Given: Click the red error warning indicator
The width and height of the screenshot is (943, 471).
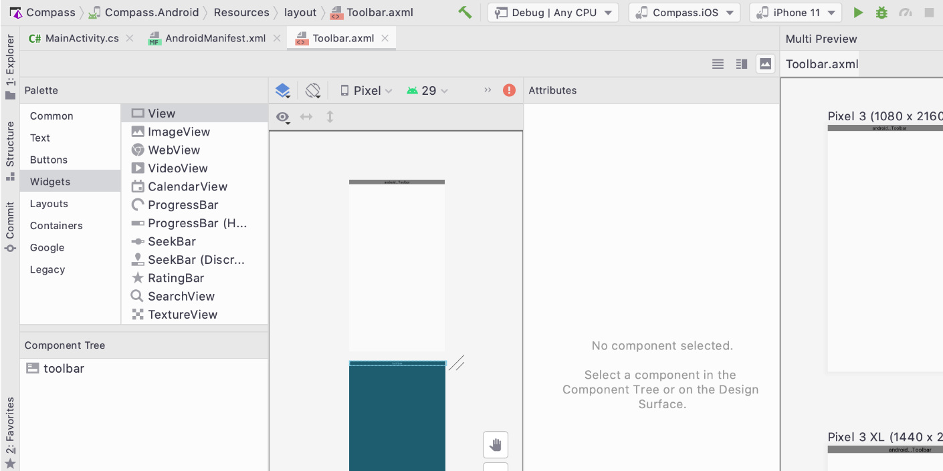Looking at the screenshot, I should pyautogui.click(x=509, y=90).
